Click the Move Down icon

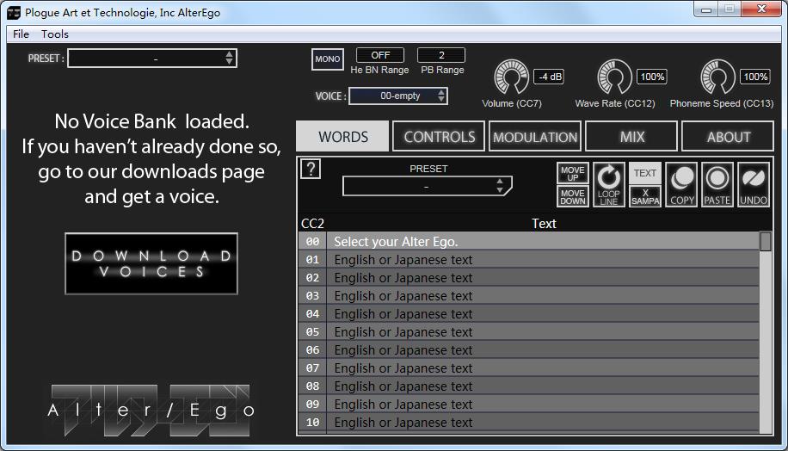(572, 197)
